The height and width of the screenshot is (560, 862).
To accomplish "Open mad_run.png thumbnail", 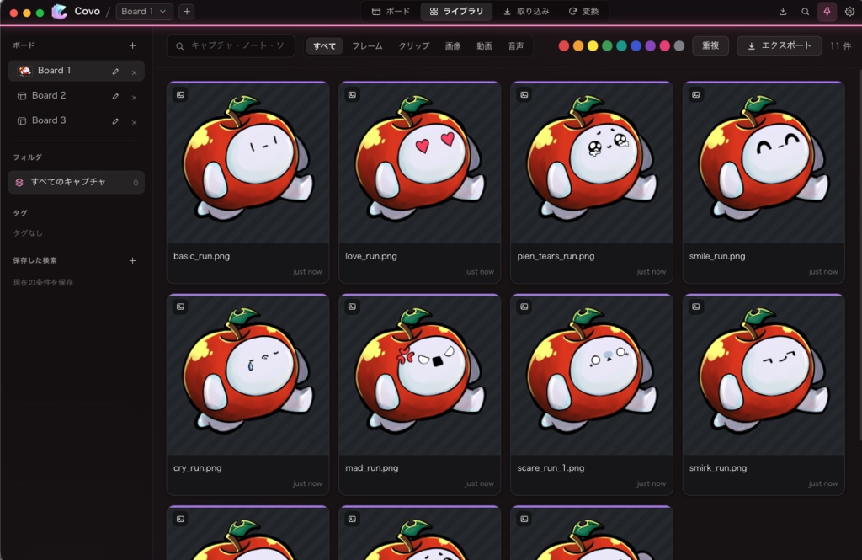I will pyautogui.click(x=420, y=376).
